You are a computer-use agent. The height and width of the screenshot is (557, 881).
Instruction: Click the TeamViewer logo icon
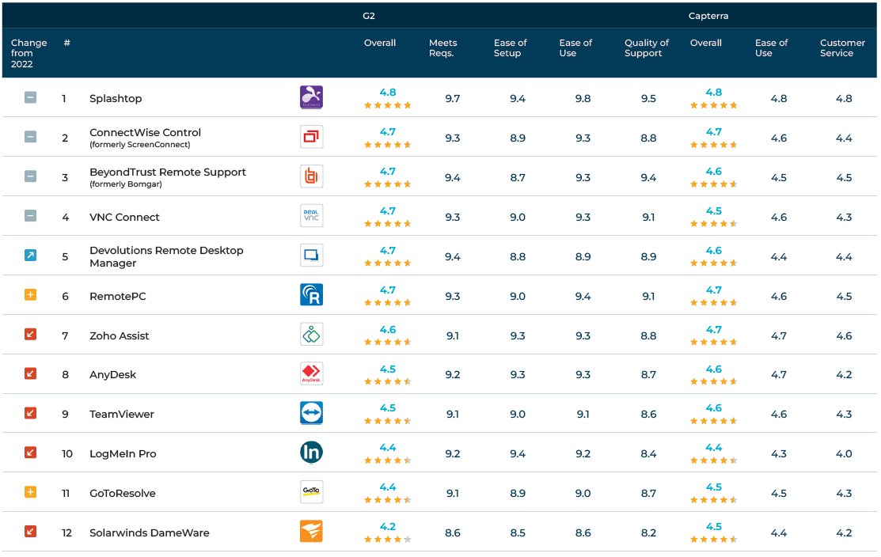coord(311,413)
